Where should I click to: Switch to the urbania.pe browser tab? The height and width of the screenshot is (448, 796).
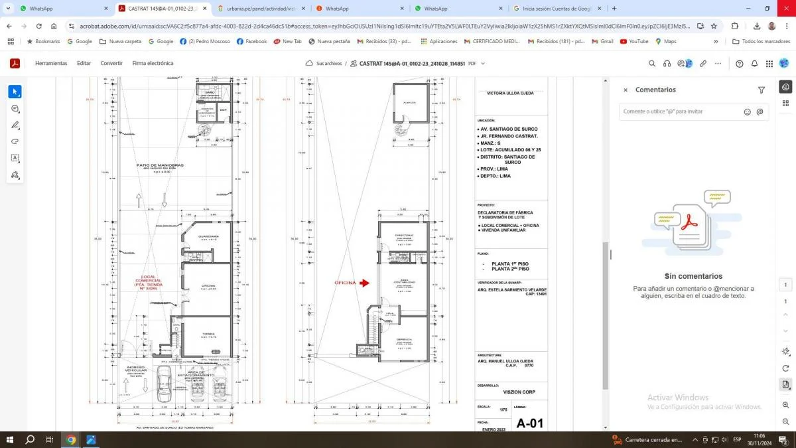click(262, 9)
